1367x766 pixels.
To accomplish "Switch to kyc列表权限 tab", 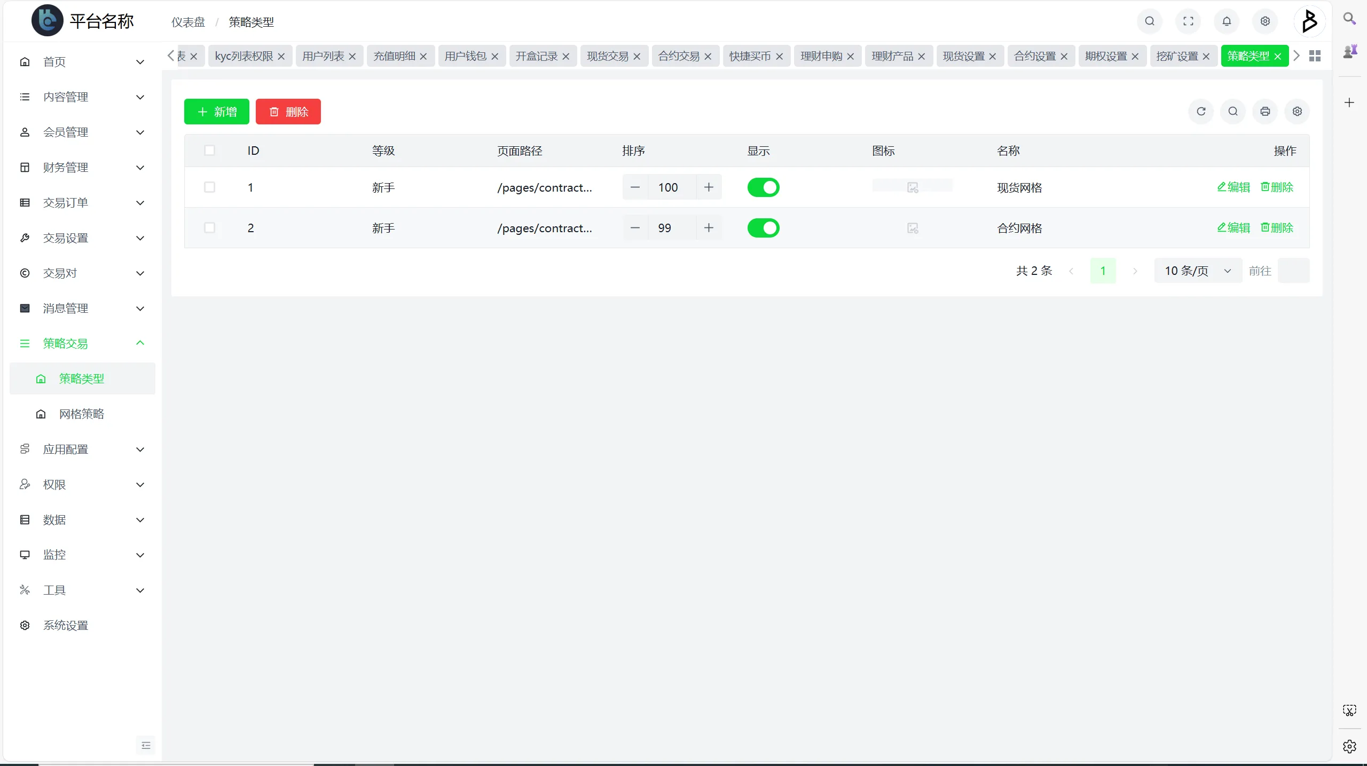I will click(x=243, y=57).
